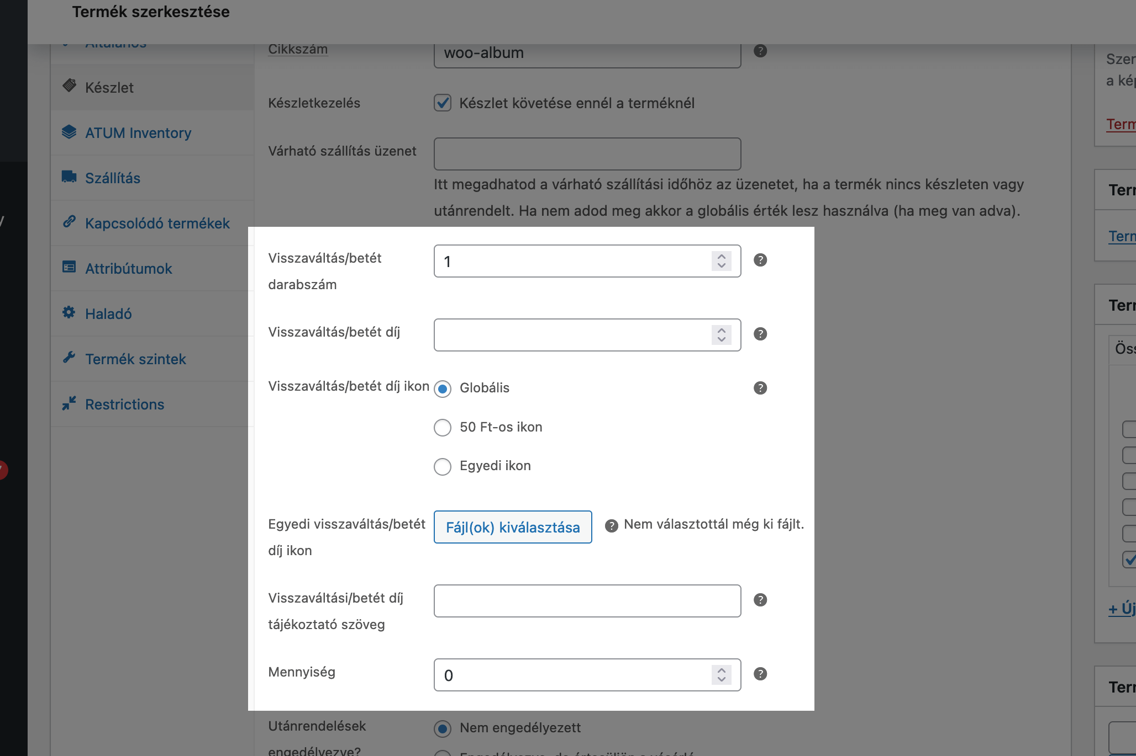Screen dimensions: 1136x756
Task: Click the darabszám number stepper arrows
Action: click(722, 261)
